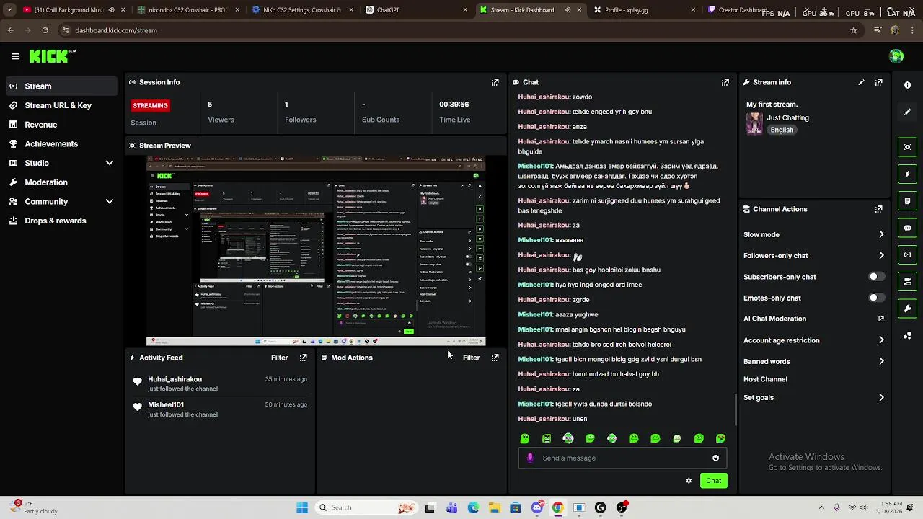Image resolution: width=923 pixels, height=519 pixels.
Task: Click the chat bubble icon in right sidebar
Action: (x=908, y=228)
